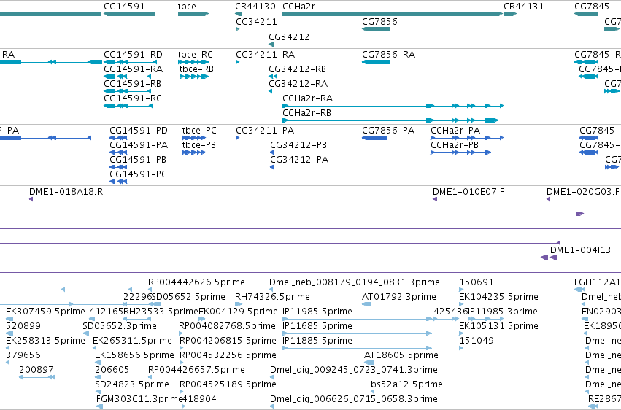Click EST IP11685.5prime

(317, 326)
